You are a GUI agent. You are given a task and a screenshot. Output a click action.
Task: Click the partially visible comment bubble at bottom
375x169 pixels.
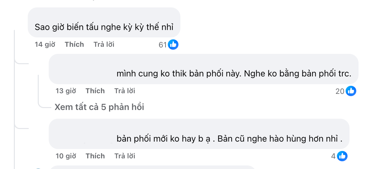click(x=153, y=167)
